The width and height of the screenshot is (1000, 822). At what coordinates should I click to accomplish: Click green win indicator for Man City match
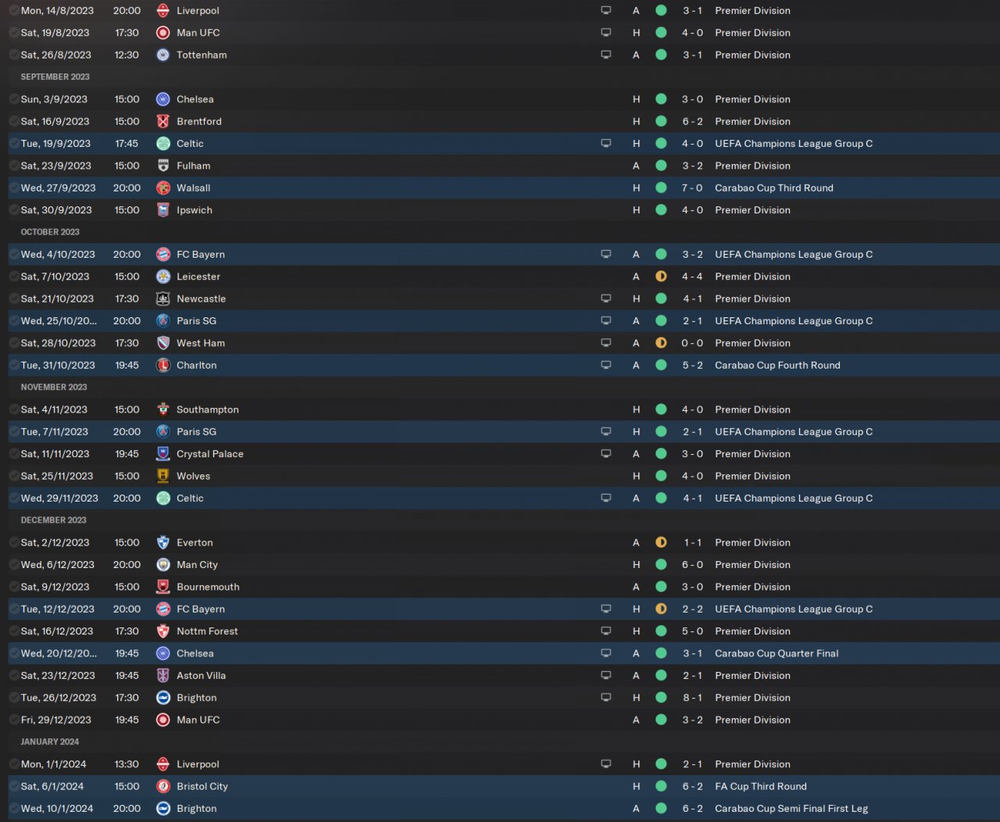pos(661,565)
